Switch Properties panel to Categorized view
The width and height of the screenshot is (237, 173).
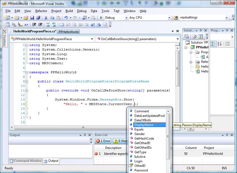pos(213,44)
